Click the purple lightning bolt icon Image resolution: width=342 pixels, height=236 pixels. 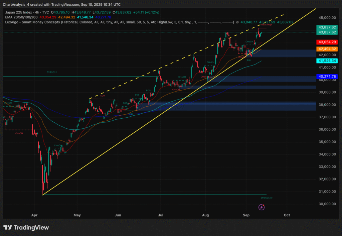pyautogui.click(x=262, y=207)
